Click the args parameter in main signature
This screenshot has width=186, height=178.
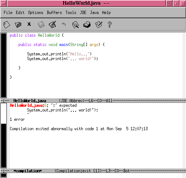tap(94, 45)
